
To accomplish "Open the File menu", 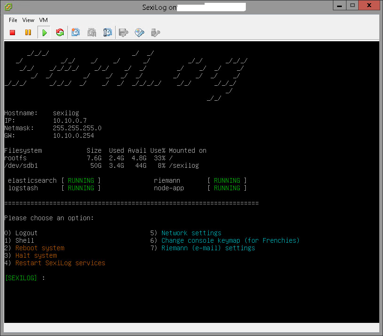I will tap(13, 20).
